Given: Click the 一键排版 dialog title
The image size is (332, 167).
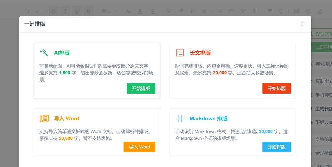Looking at the screenshot, I should point(35,24).
